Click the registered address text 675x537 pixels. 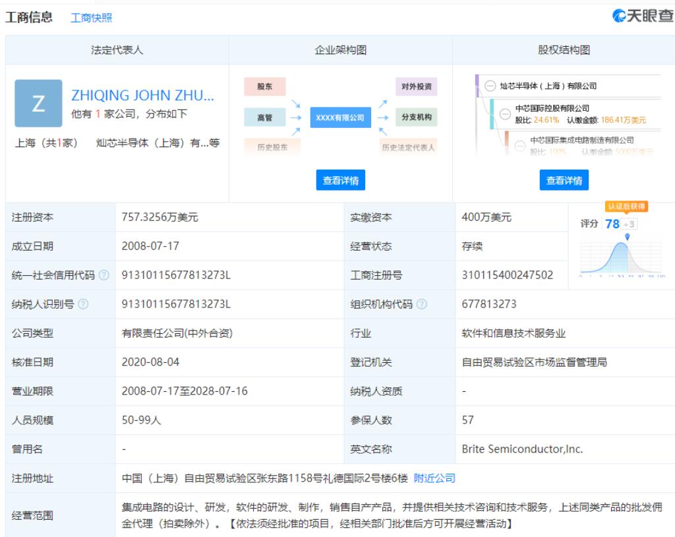(265, 478)
